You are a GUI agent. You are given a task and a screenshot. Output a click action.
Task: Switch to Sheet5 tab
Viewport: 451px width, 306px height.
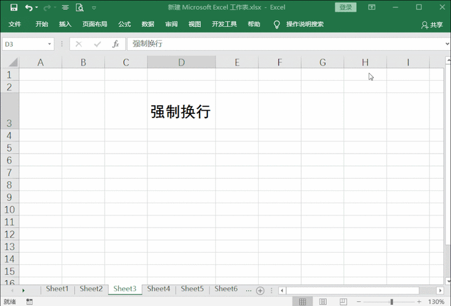tap(192, 289)
